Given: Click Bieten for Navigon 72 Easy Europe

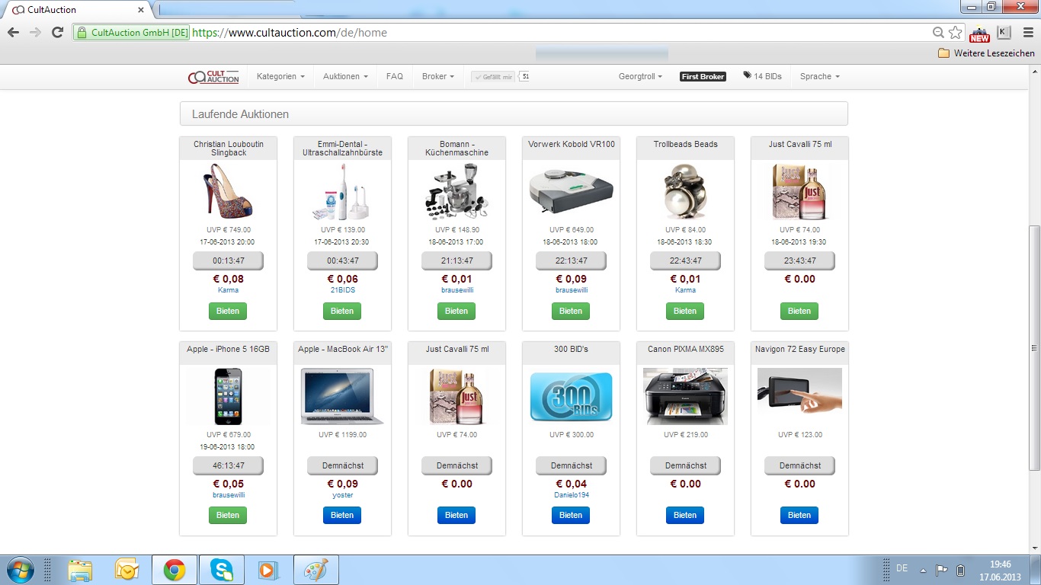Looking at the screenshot, I should (x=799, y=515).
